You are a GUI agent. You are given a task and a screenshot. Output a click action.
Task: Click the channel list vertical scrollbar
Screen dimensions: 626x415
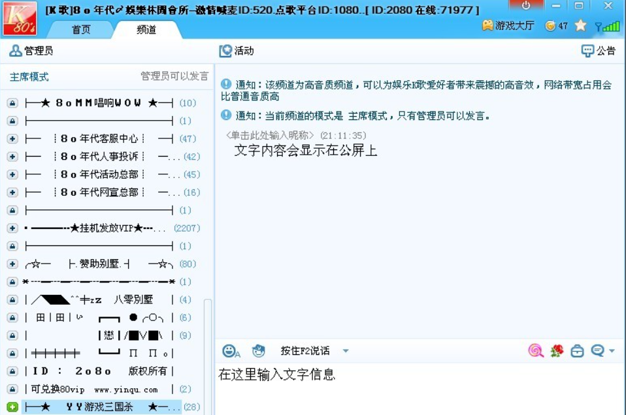208,357
